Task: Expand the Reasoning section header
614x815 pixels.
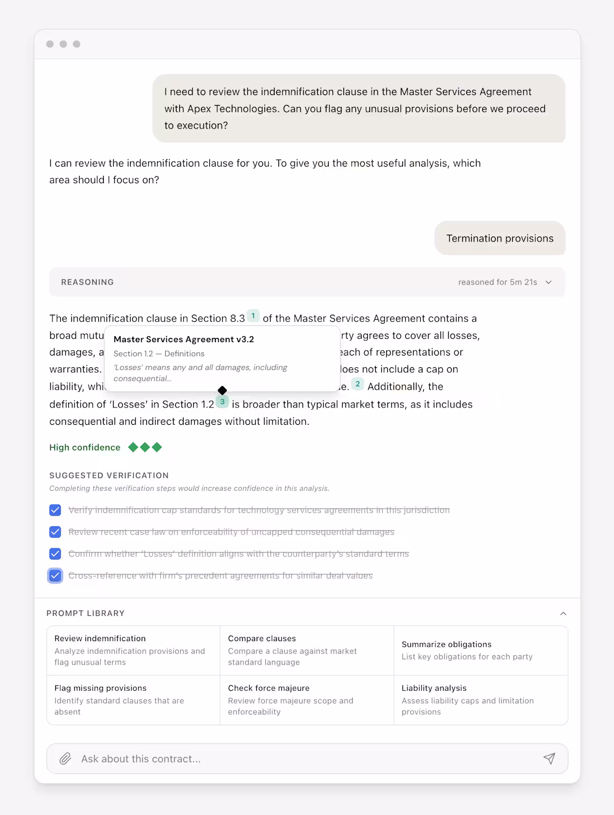Action: [x=88, y=282]
